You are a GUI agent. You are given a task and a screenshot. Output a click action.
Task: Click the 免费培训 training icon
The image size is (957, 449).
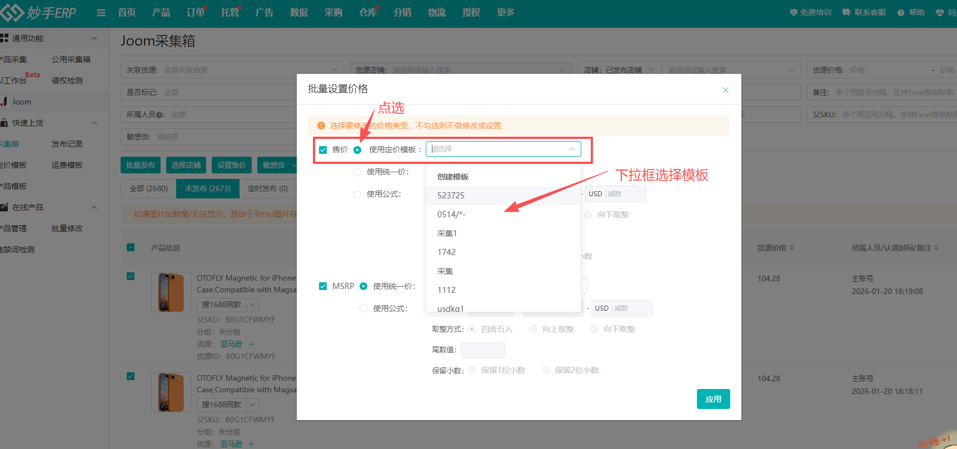point(794,13)
